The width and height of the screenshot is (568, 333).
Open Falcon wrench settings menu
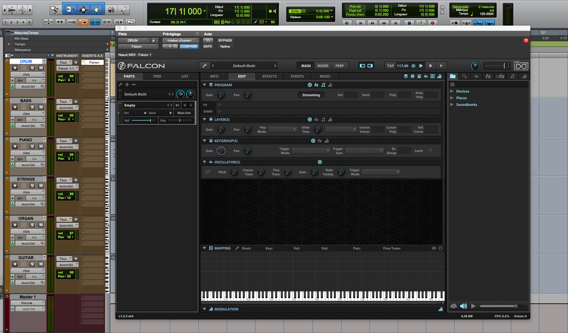tap(204, 66)
